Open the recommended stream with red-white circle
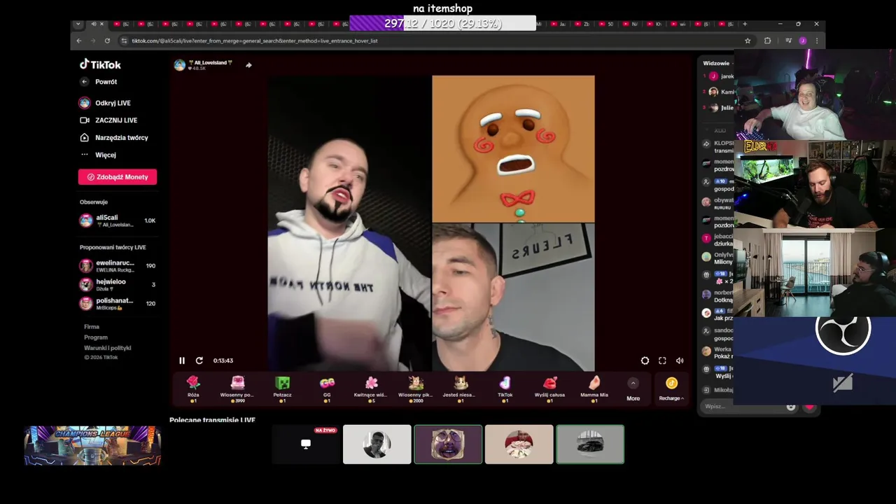 click(519, 444)
